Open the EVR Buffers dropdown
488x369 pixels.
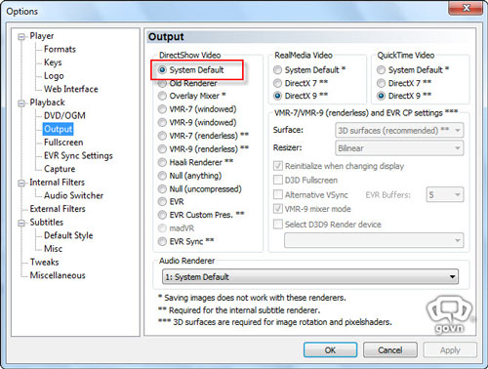(x=445, y=195)
